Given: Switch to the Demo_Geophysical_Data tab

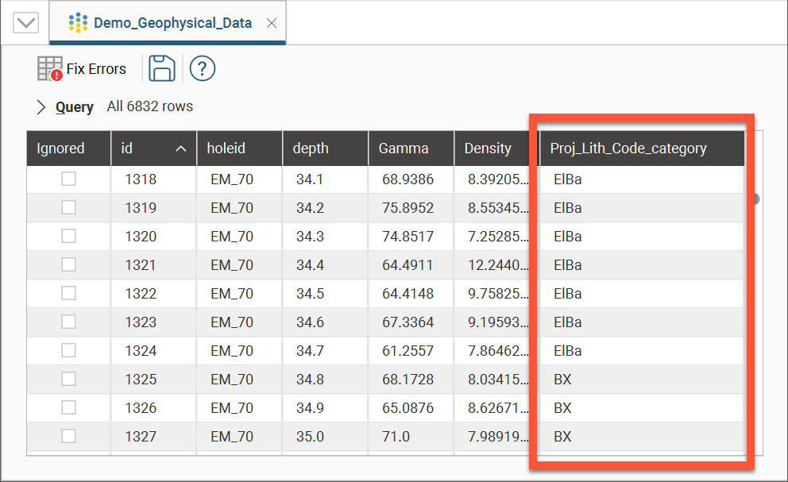Looking at the screenshot, I should click(x=172, y=23).
